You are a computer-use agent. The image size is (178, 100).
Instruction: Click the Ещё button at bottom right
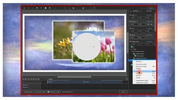pos(123,92)
